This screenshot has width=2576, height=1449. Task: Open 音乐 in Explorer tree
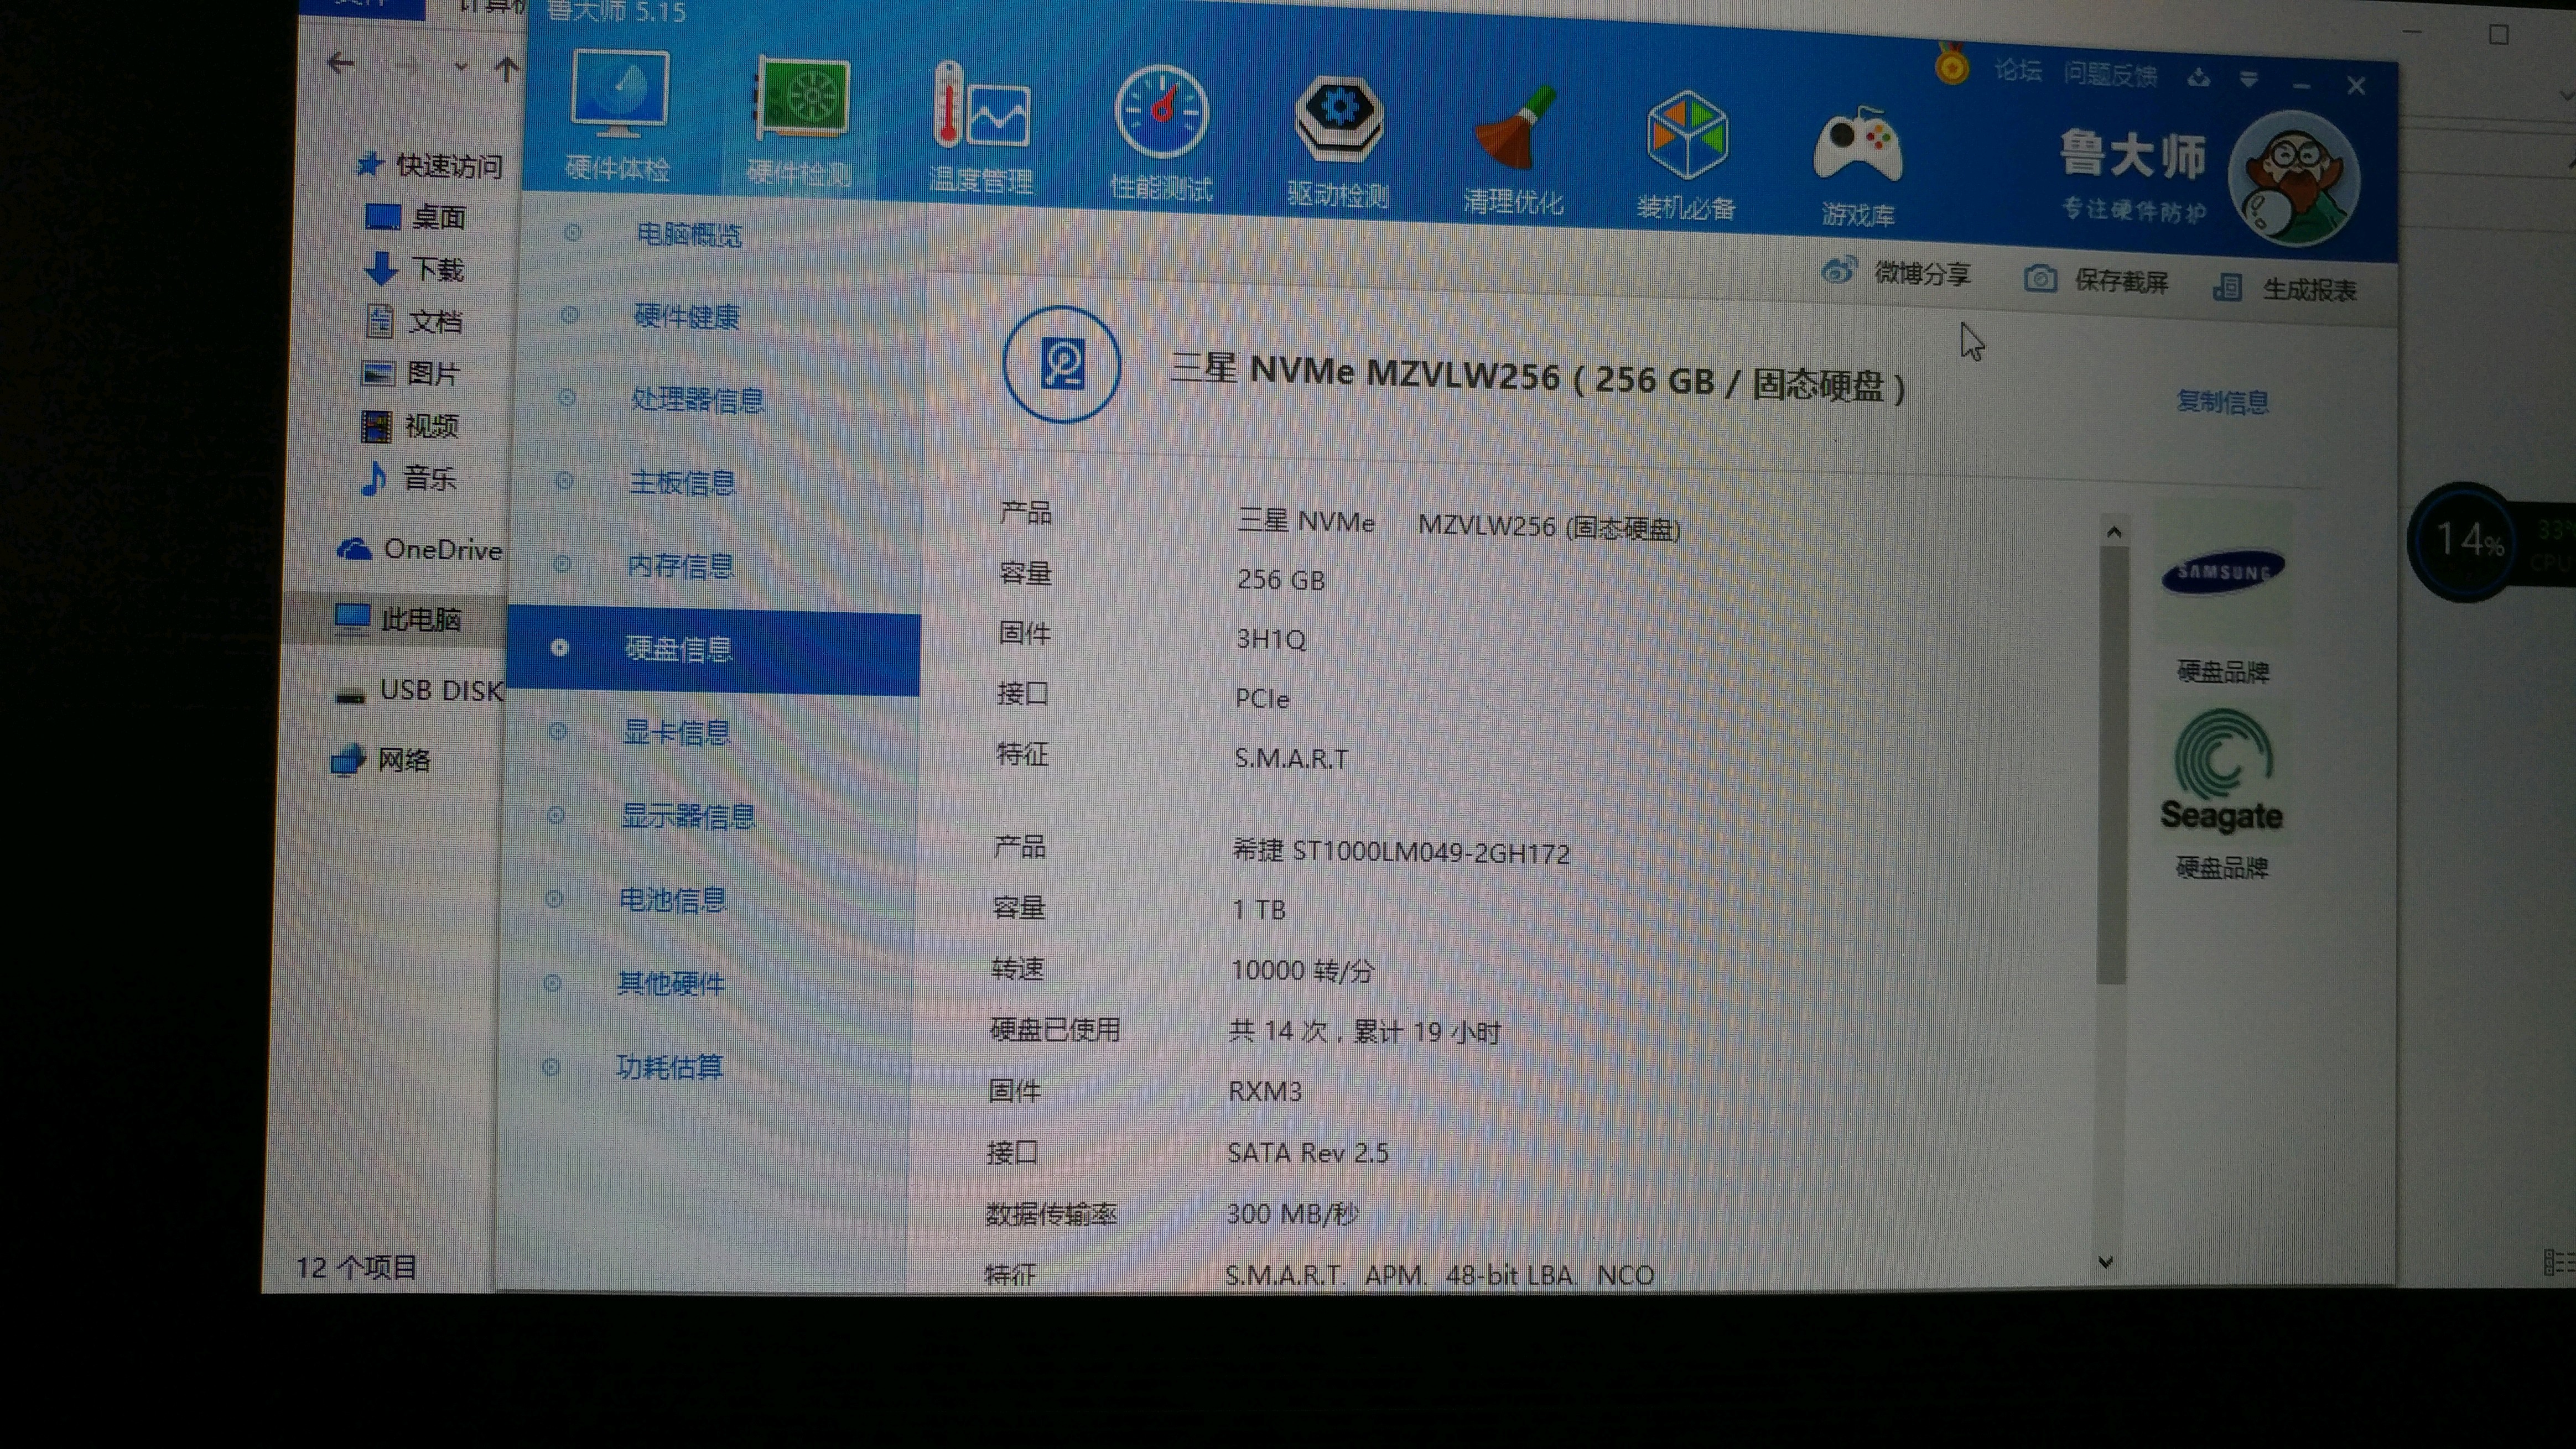point(408,478)
